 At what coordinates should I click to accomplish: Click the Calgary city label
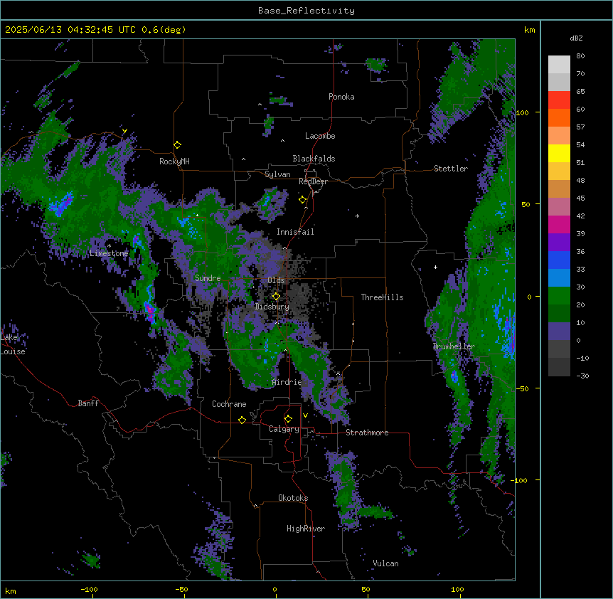tap(284, 429)
